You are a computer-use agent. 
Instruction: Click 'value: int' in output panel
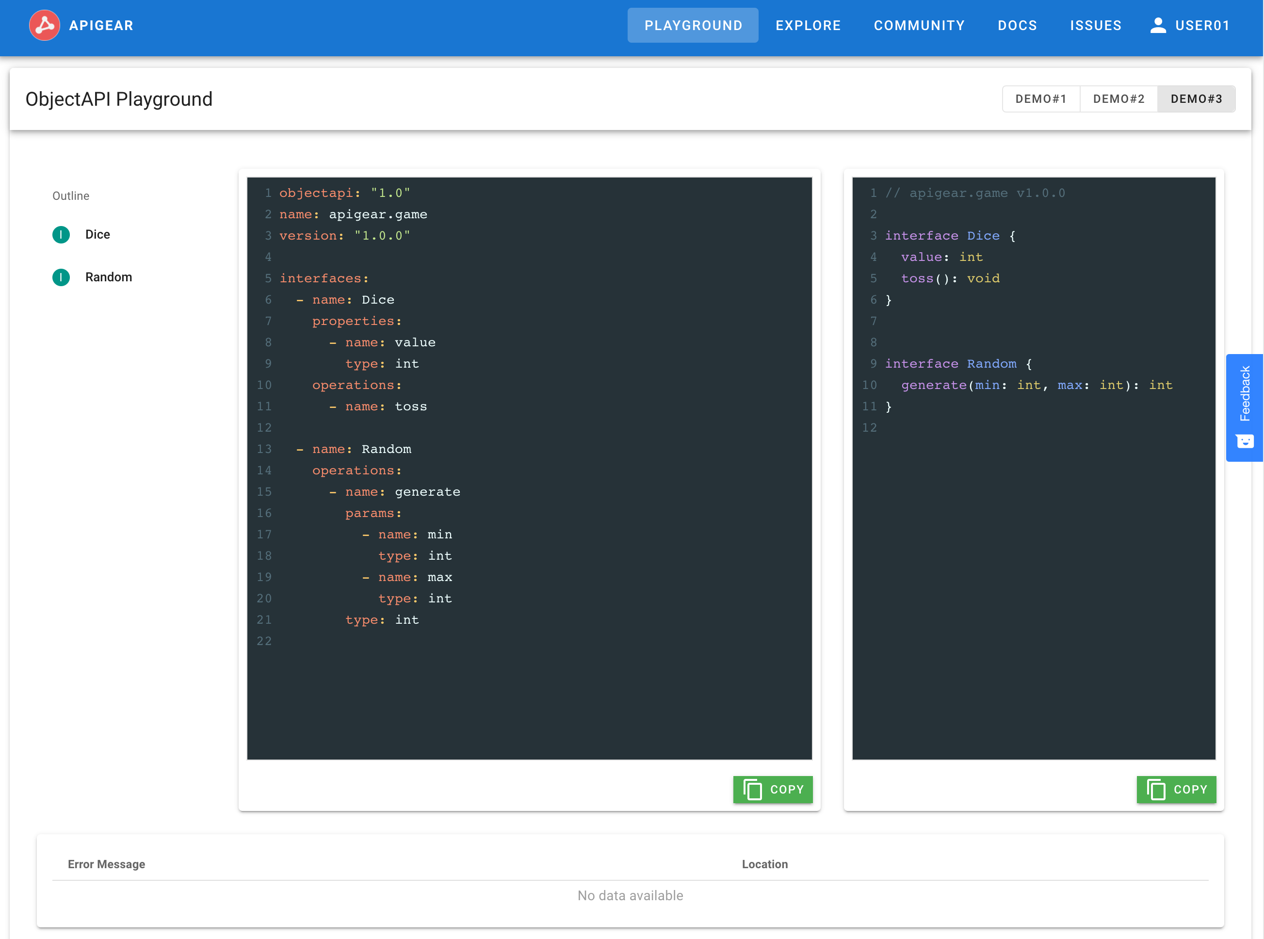pyautogui.click(x=942, y=257)
